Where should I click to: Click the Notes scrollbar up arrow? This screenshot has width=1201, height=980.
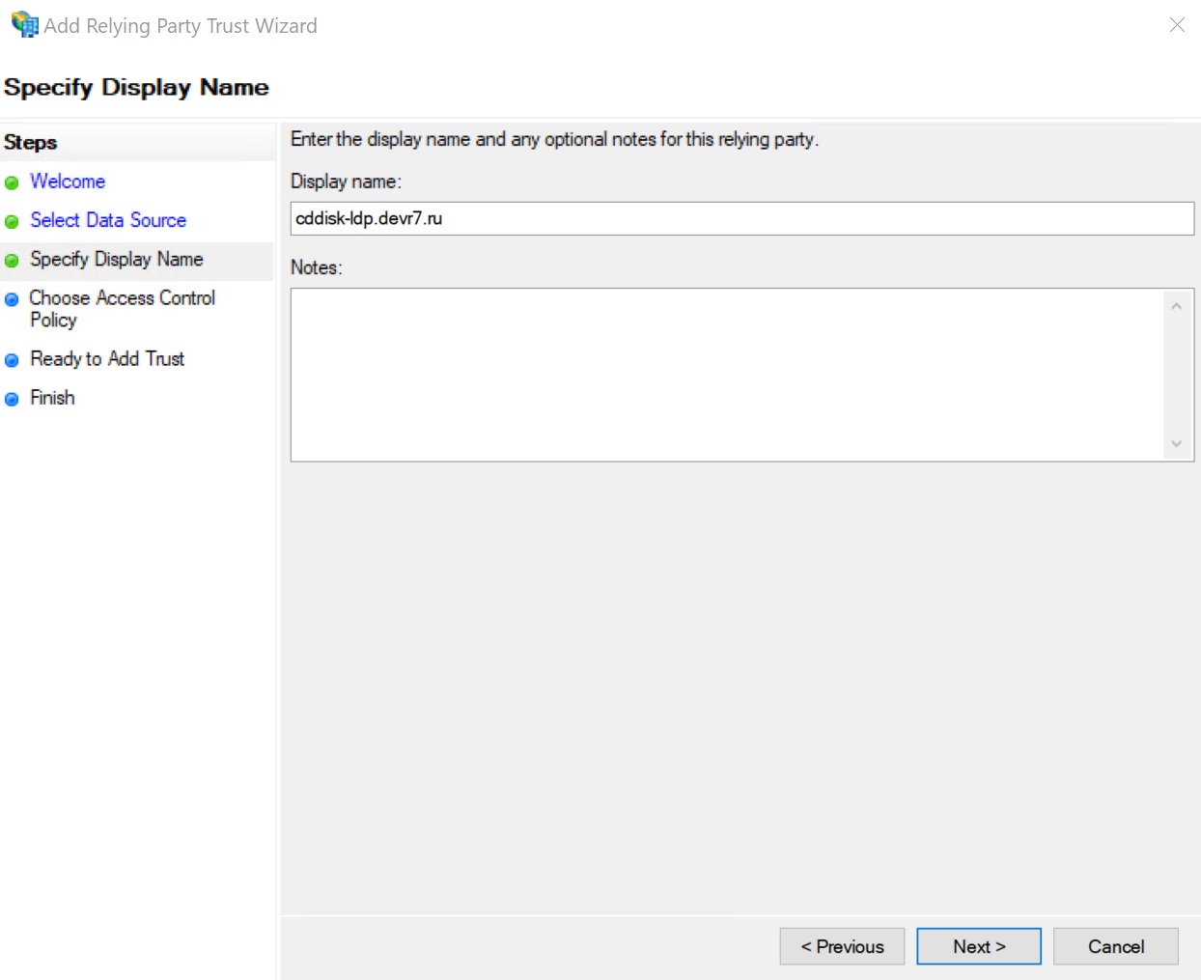pyautogui.click(x=1176, y=306)
